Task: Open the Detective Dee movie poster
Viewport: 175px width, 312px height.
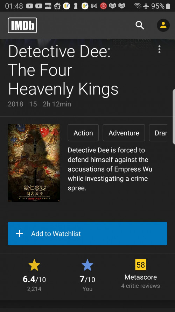Action: tap(34, 163)
